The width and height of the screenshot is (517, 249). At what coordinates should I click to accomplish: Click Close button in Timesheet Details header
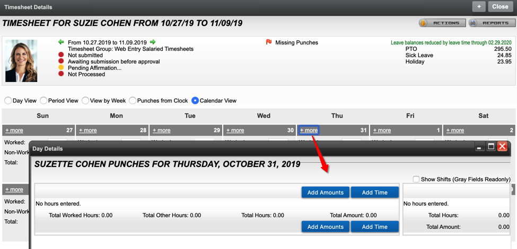(x=500, y=7)
